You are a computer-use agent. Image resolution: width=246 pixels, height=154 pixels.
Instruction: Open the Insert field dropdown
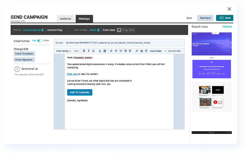pyautogui.click(x=157, y=51)
